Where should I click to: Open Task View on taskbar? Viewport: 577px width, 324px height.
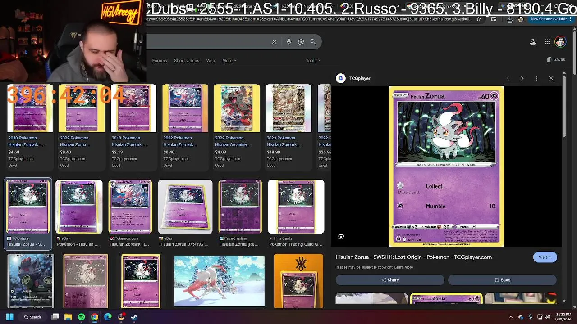[55, 317]
